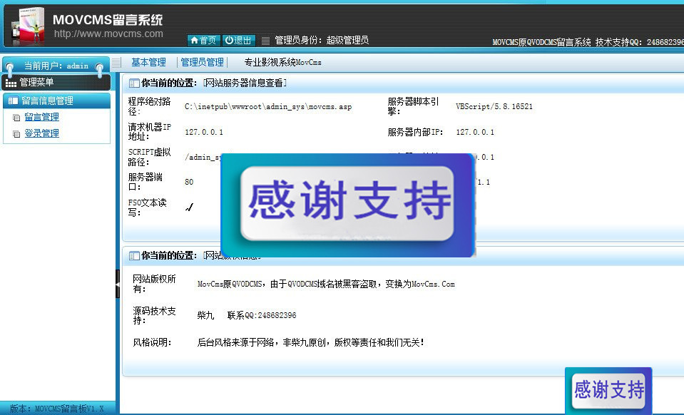Click the panel icon of the lower 你当前的位置 heading
This screenshot has width=684, height=415.
click(x=134, y=256)
